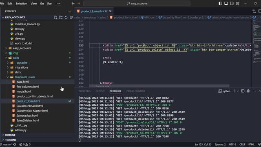Toggle secondary side bar layout icon

coord(232,3)
